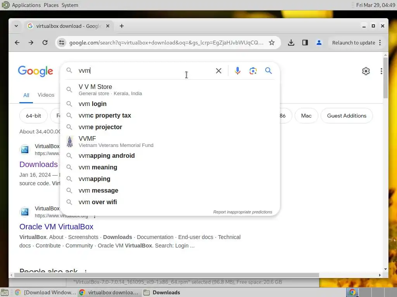397x297 pixels.
Task: Choose suggestion vvm message
Action: point(170,190)
